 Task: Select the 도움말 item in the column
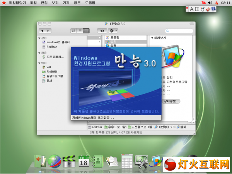coord(126,38)
